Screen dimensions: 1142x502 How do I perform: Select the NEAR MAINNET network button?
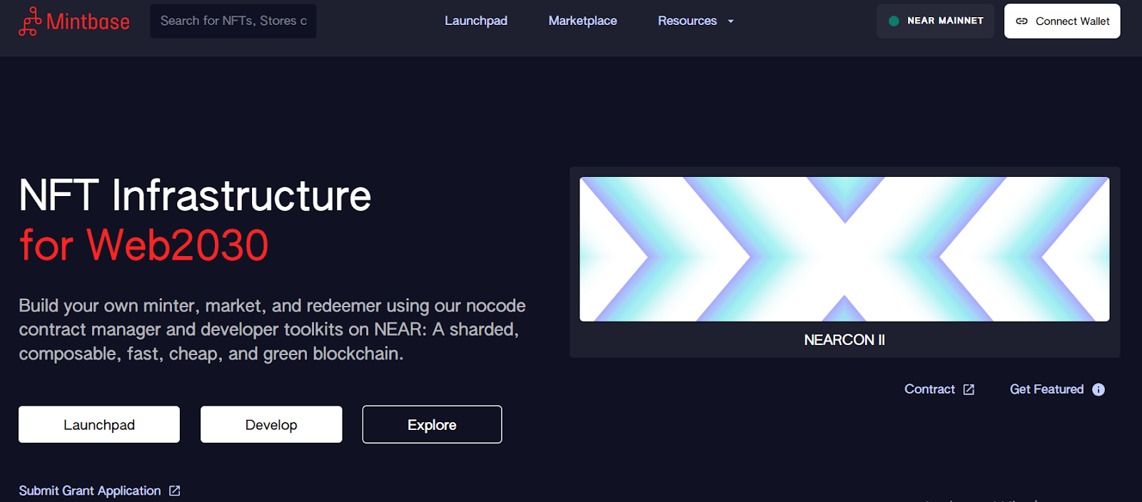(x=935, y=21)
